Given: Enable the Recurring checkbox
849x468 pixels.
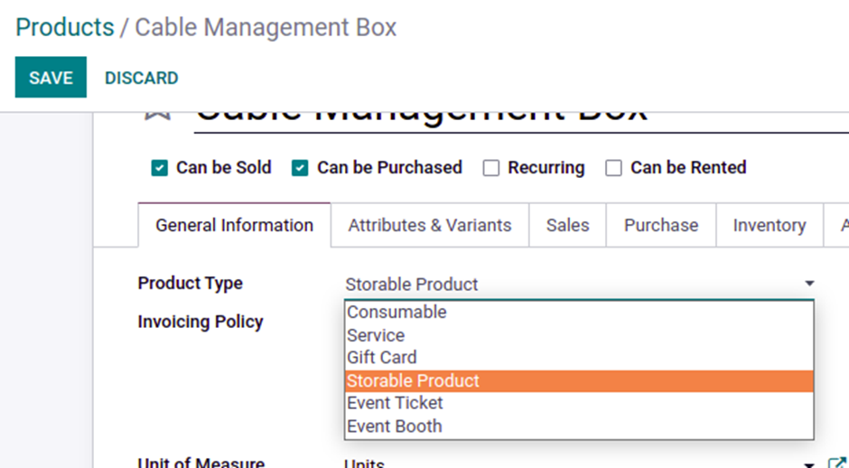Looking at the screenshot, I should click(491, 168).
